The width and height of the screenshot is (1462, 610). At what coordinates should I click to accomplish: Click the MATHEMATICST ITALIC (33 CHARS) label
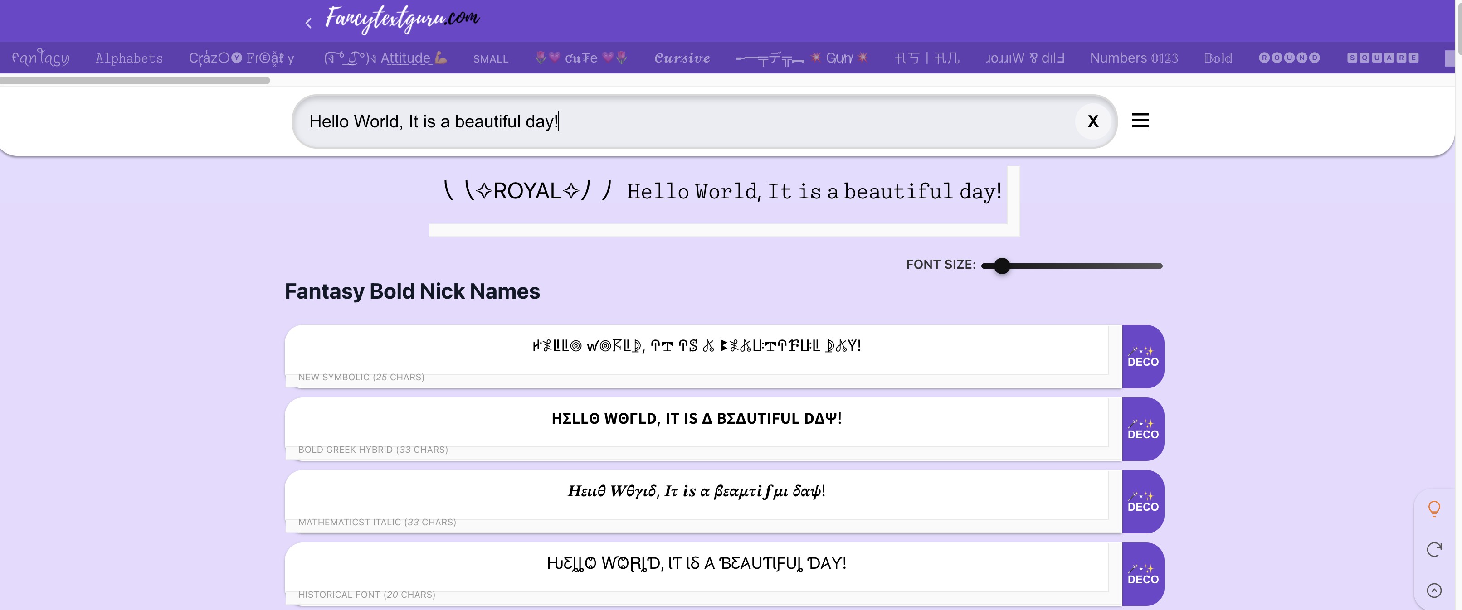click(377, 523)
